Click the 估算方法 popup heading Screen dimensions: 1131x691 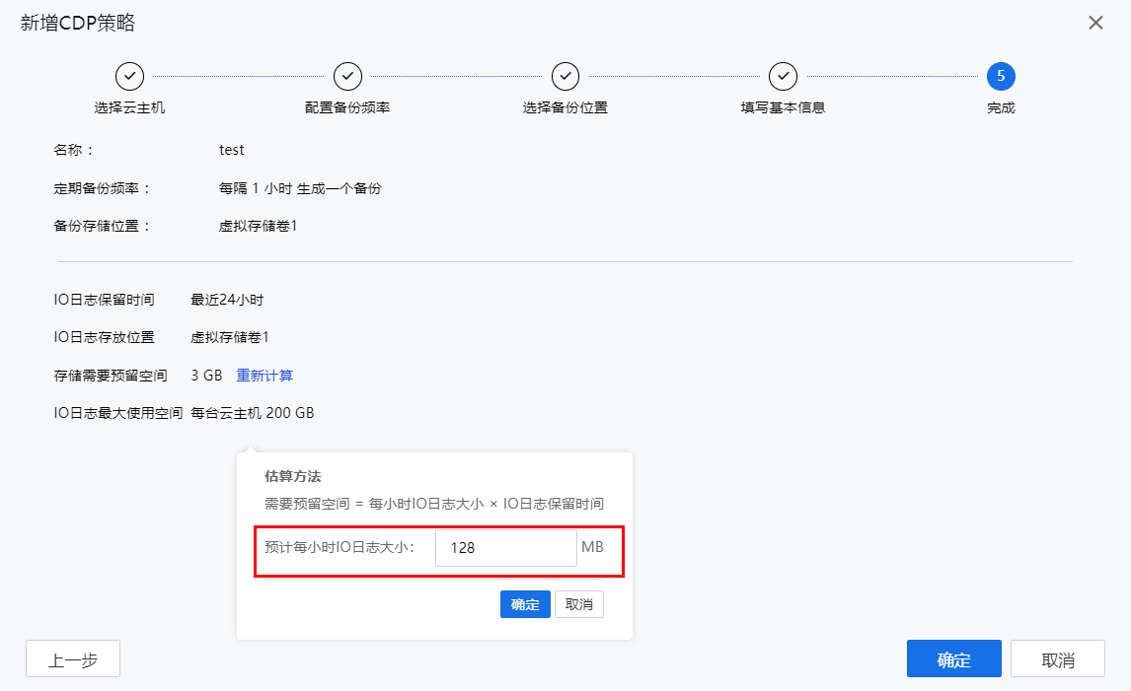[x=293, y=476]
